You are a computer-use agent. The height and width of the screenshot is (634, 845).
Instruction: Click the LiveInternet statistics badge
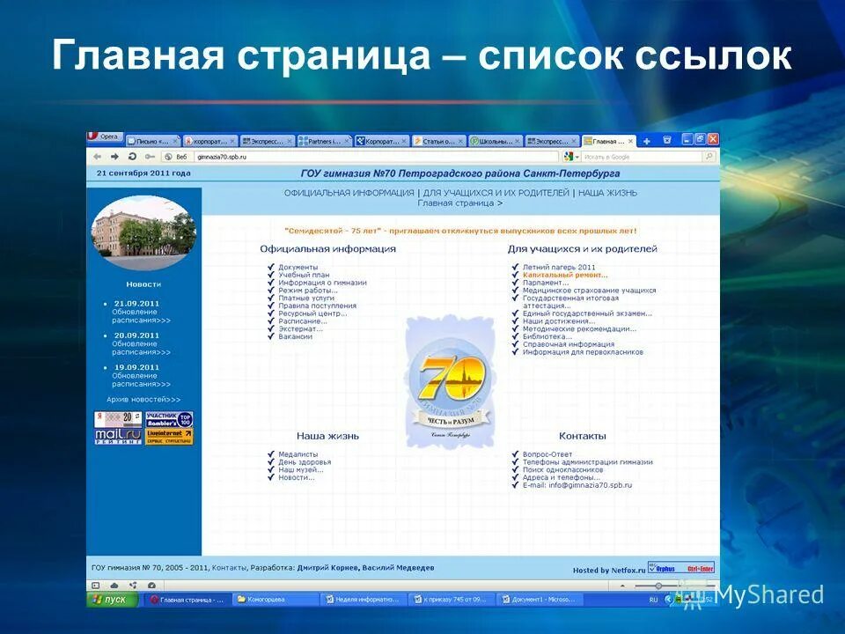coord(168,438)
